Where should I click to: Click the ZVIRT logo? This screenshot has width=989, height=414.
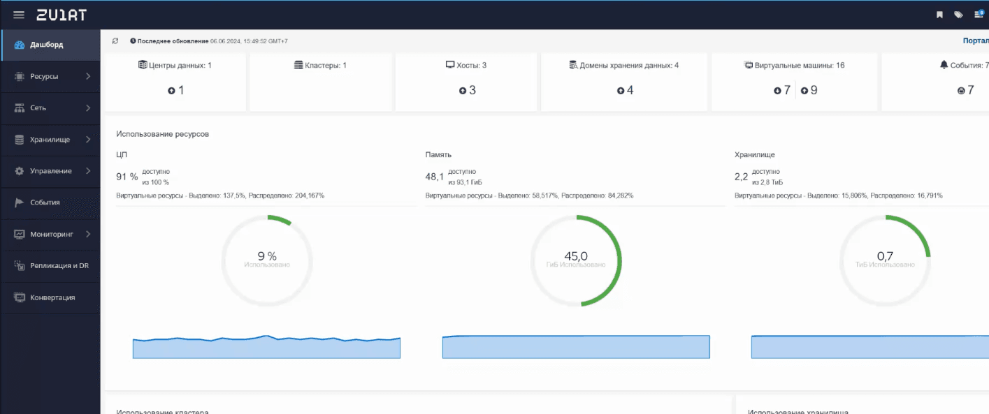(62, 15)
